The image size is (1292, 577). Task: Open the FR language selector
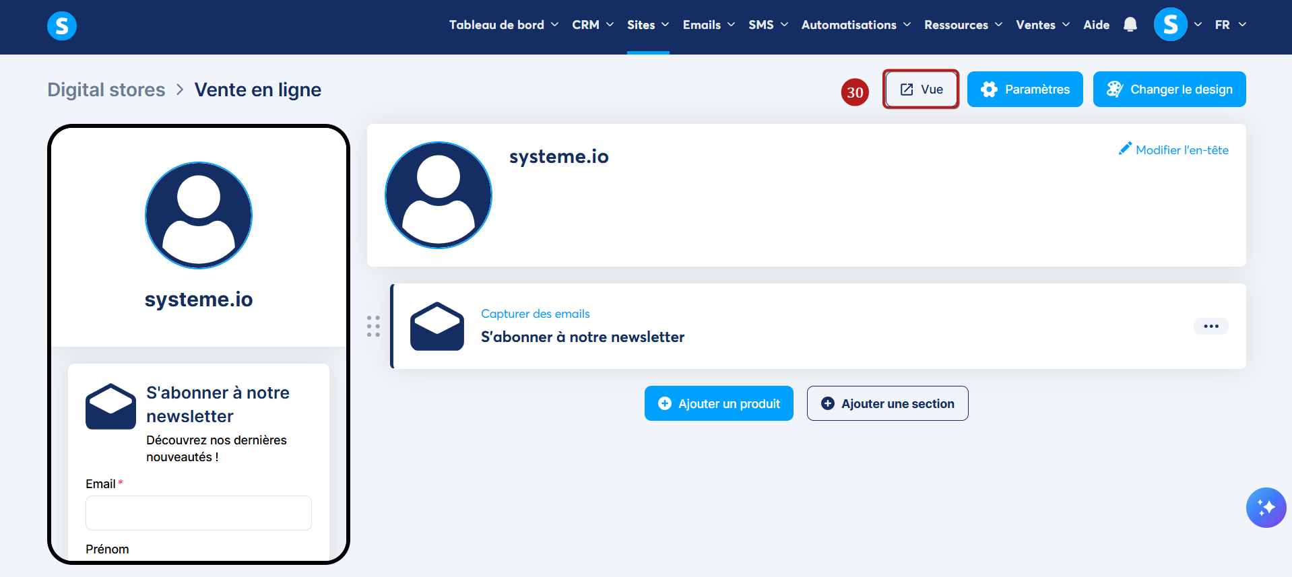[x=1231, y=25]
